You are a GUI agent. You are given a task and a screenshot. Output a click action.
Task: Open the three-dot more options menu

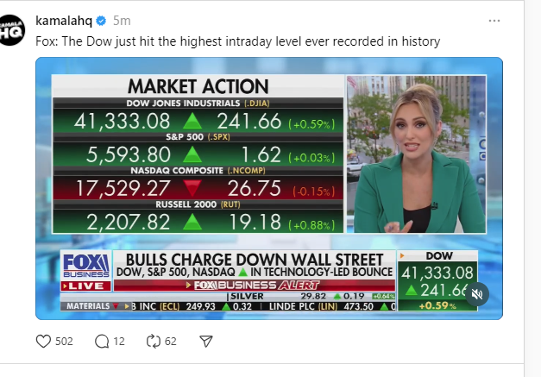pyautogui.click(x=494, y=20)
